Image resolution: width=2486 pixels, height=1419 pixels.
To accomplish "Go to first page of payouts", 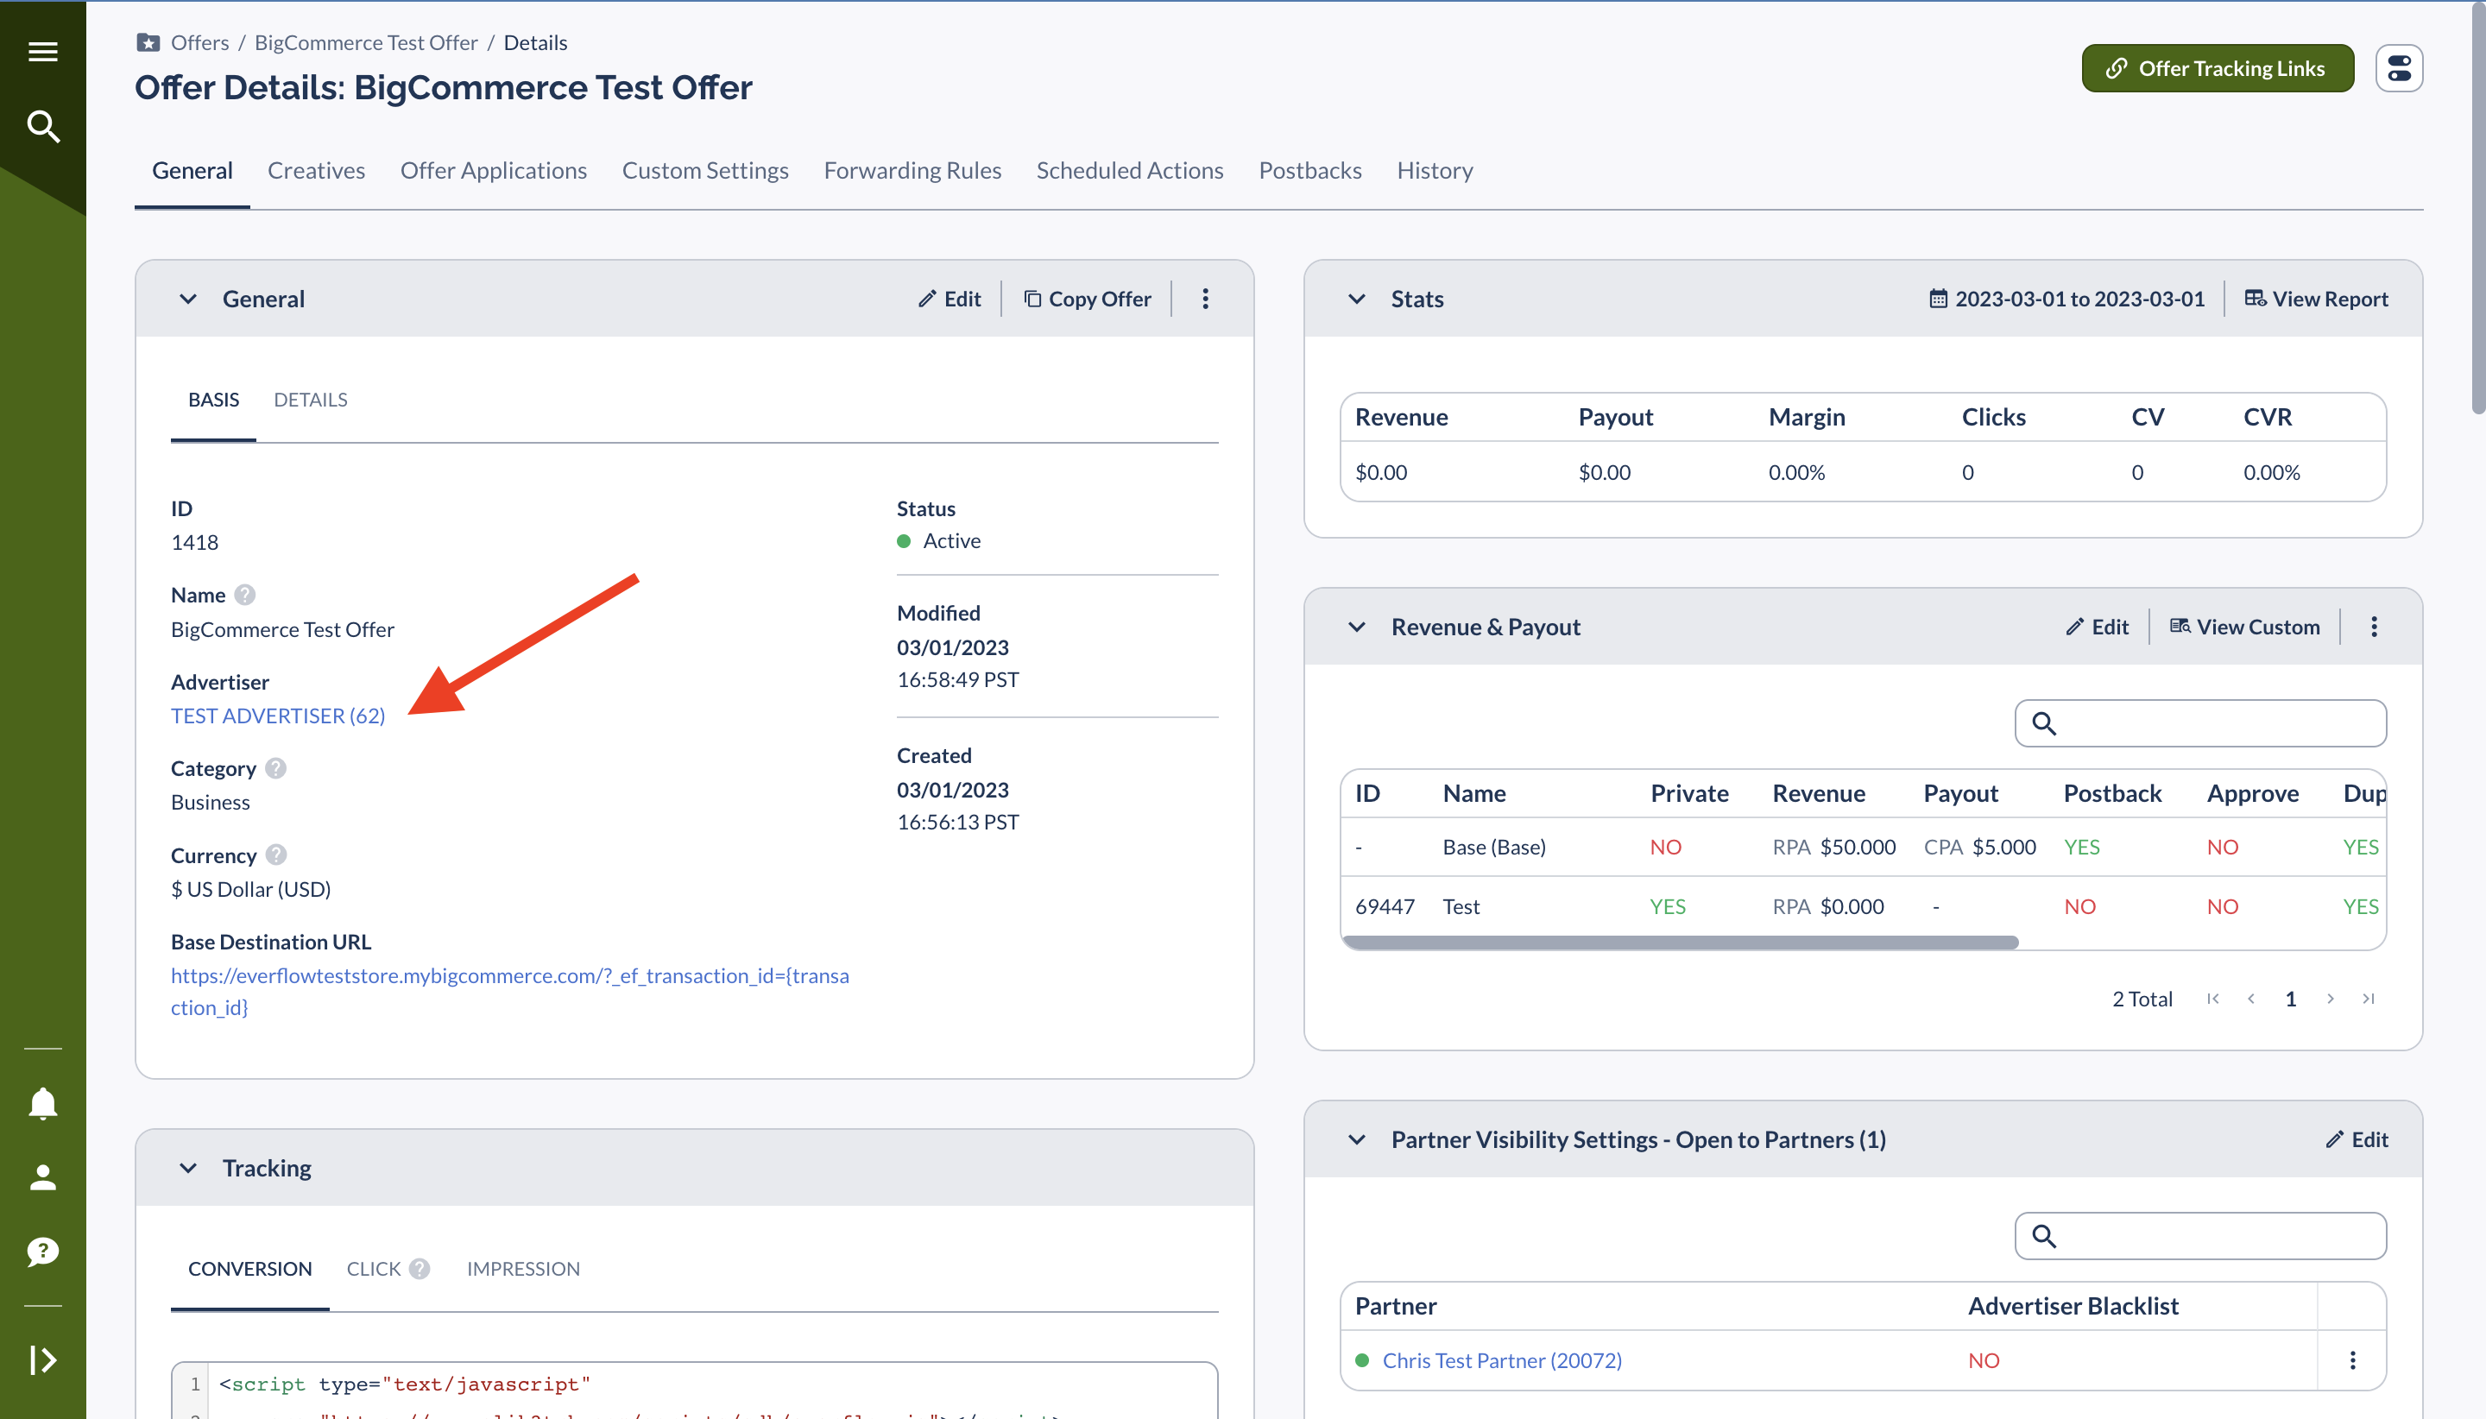I will 2213,999.
